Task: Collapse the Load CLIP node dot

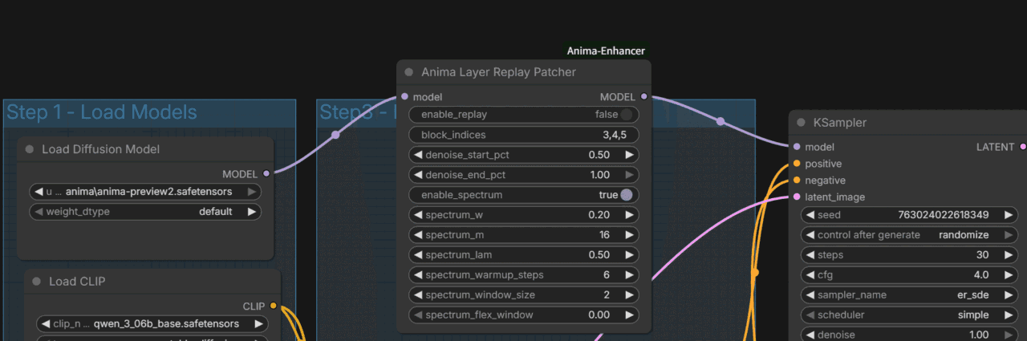Action: (x=36, y=282)
